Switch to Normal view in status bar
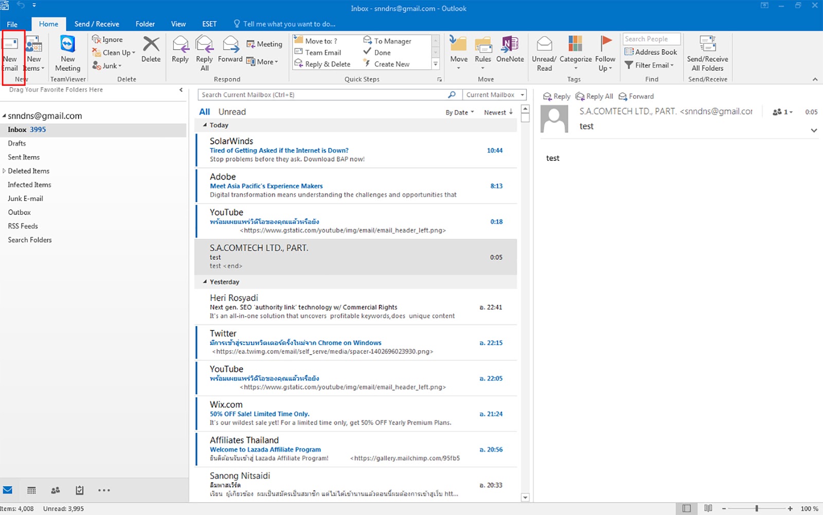This screenshot has height=515, width=823. [x=687, y=508]
